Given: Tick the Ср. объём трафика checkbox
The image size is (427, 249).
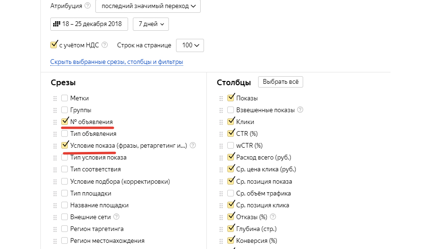Looking at the screenshot, I should pyautogui.click(x=231, y=193).
